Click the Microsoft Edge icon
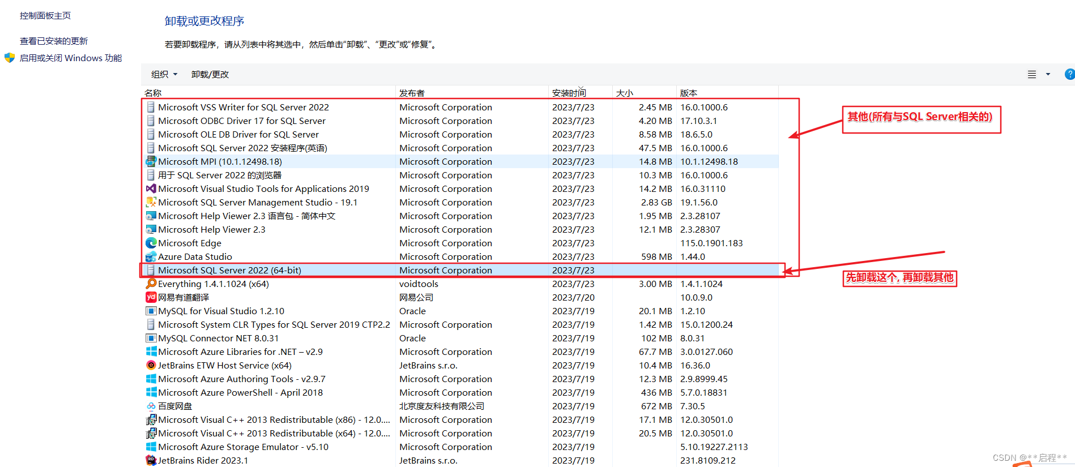This screenshot has height=467, width=1075. pos(151,243)
